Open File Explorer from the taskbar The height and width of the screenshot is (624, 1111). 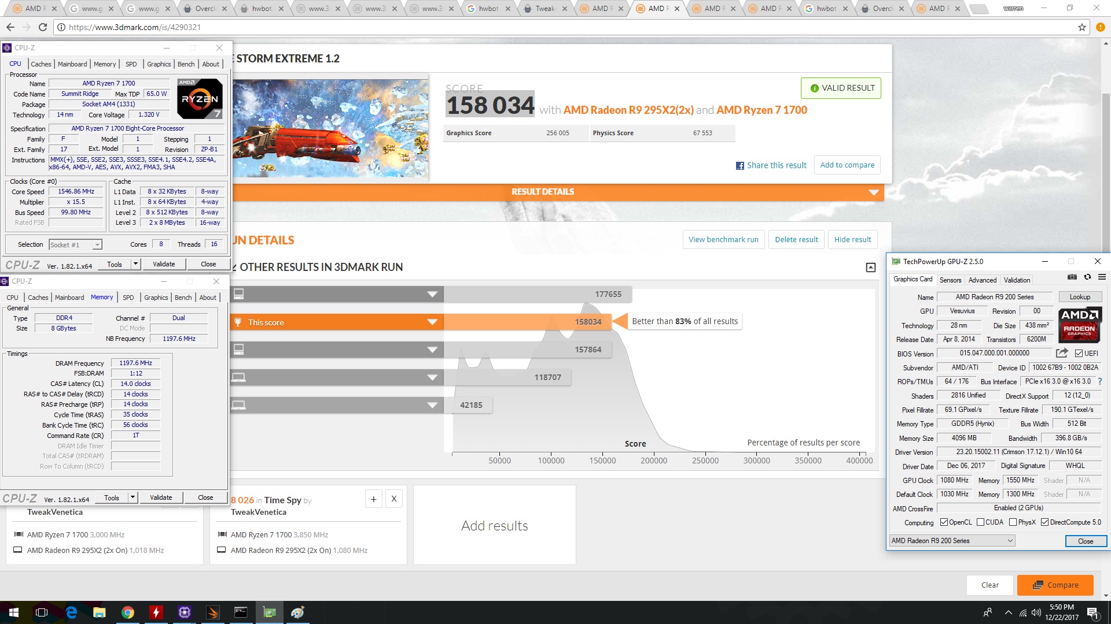pyautogui.click(x=100, y=612)
